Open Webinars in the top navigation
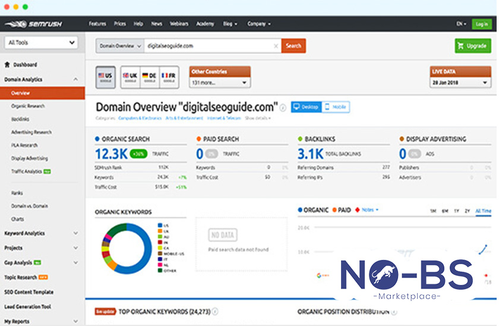This screenshot has height=326, width=499. [x=179, y=24]
